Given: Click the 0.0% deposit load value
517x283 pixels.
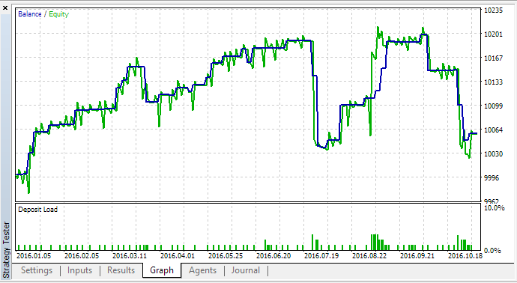Looking at the screenshot, I should tap(492, 251).
